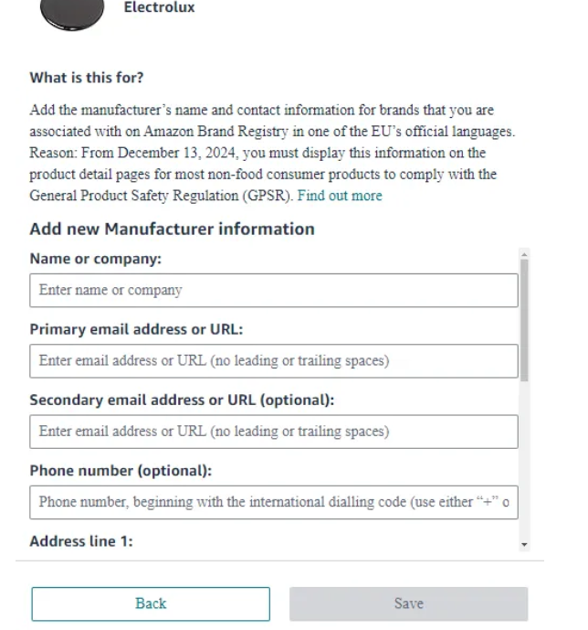Click the 'Primary email address or URL:' label
Image resolution: width=588 pixels, height=630 pixels.
click(136, 329)
